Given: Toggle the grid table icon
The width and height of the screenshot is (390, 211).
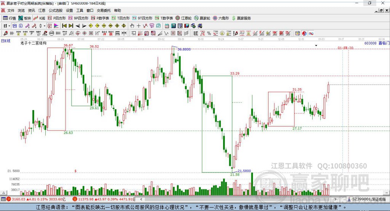Looking at the screenshot, I should (x=297, y=34).
